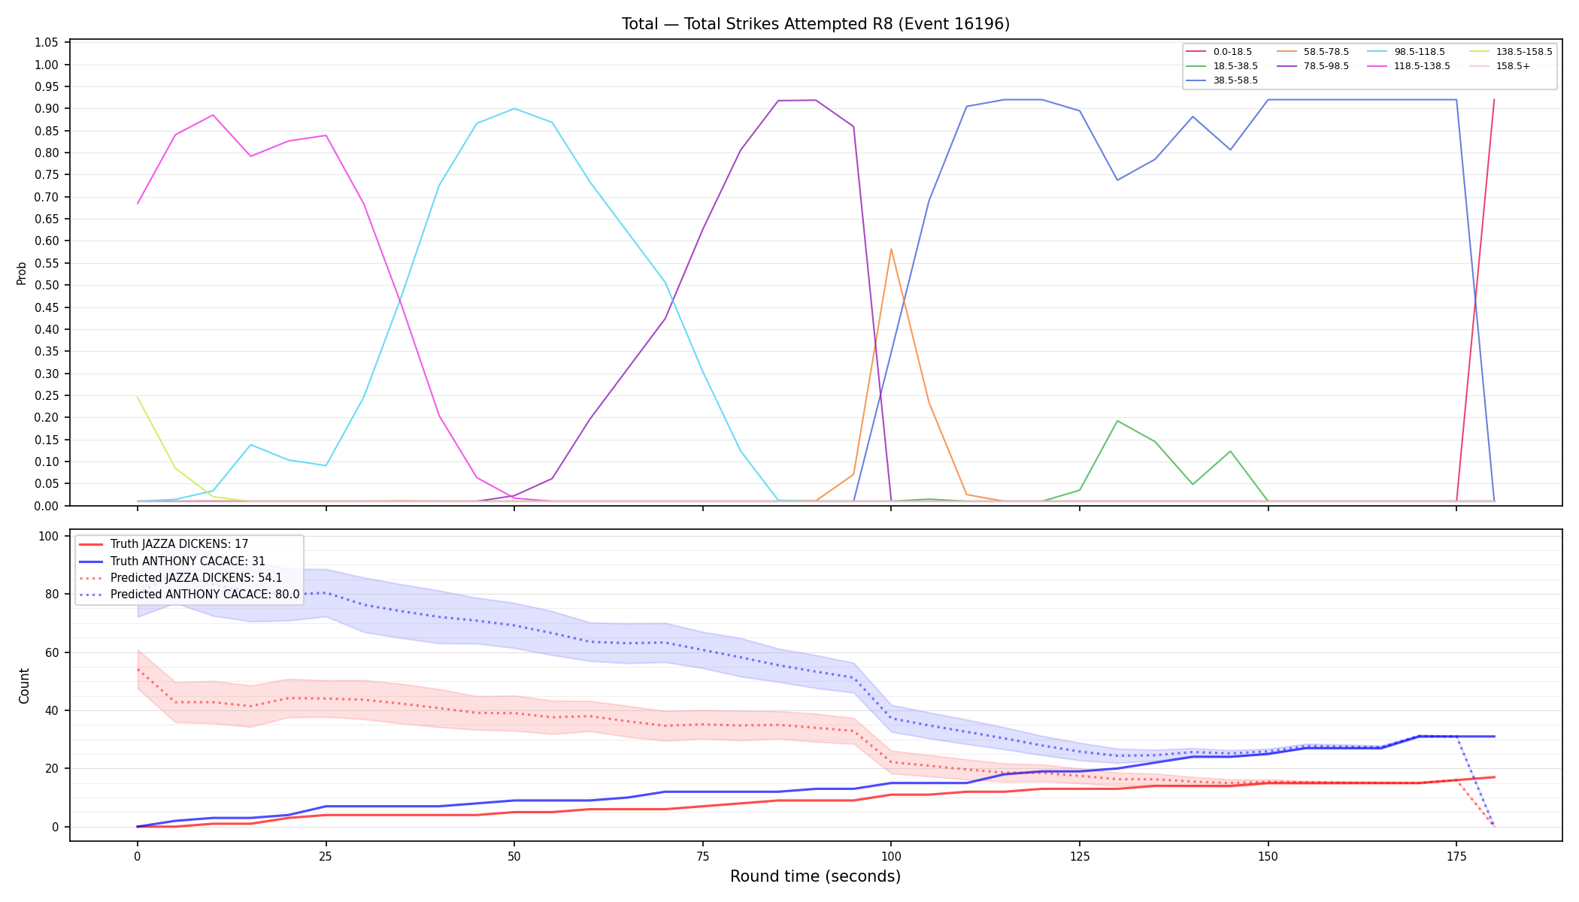The image size is (1579, 902).
Task: Select the '50' tick on the round time axis
Action: [x=514, y=856]
